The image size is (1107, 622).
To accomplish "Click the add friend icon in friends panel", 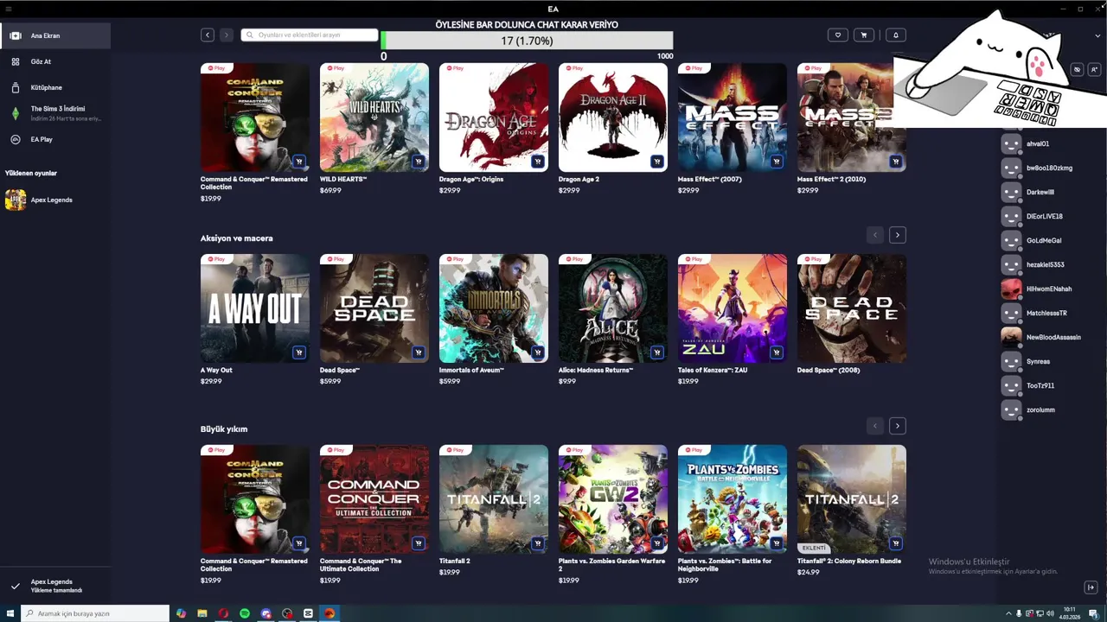I will 1094,70.
